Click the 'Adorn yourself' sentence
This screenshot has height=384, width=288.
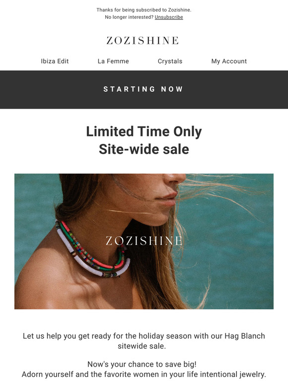click(144, 375)
